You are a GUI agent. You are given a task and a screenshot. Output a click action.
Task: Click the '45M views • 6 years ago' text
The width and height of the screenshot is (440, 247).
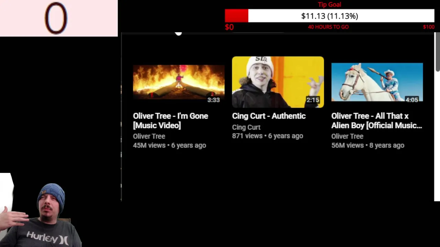click(x=169, y=145)
